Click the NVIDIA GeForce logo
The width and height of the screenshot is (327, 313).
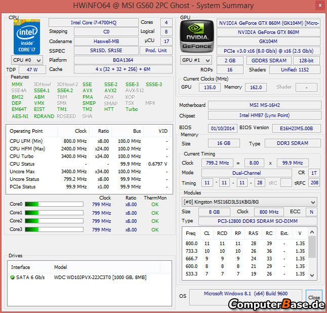197,36
